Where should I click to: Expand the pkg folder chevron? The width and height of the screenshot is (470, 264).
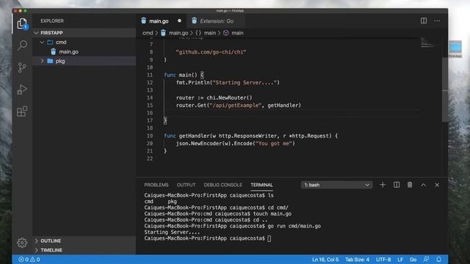42,61
